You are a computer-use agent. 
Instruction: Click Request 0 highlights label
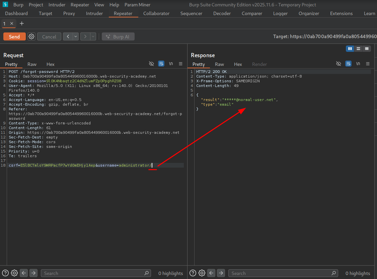click(x=170, y=273)
